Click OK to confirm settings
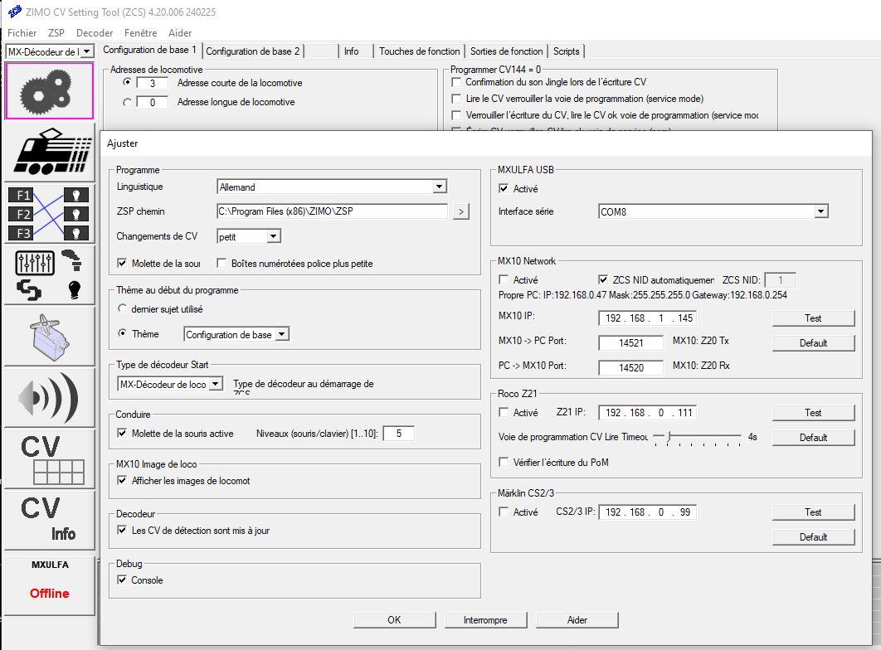881x650 pixels. [x=394, y=619]
